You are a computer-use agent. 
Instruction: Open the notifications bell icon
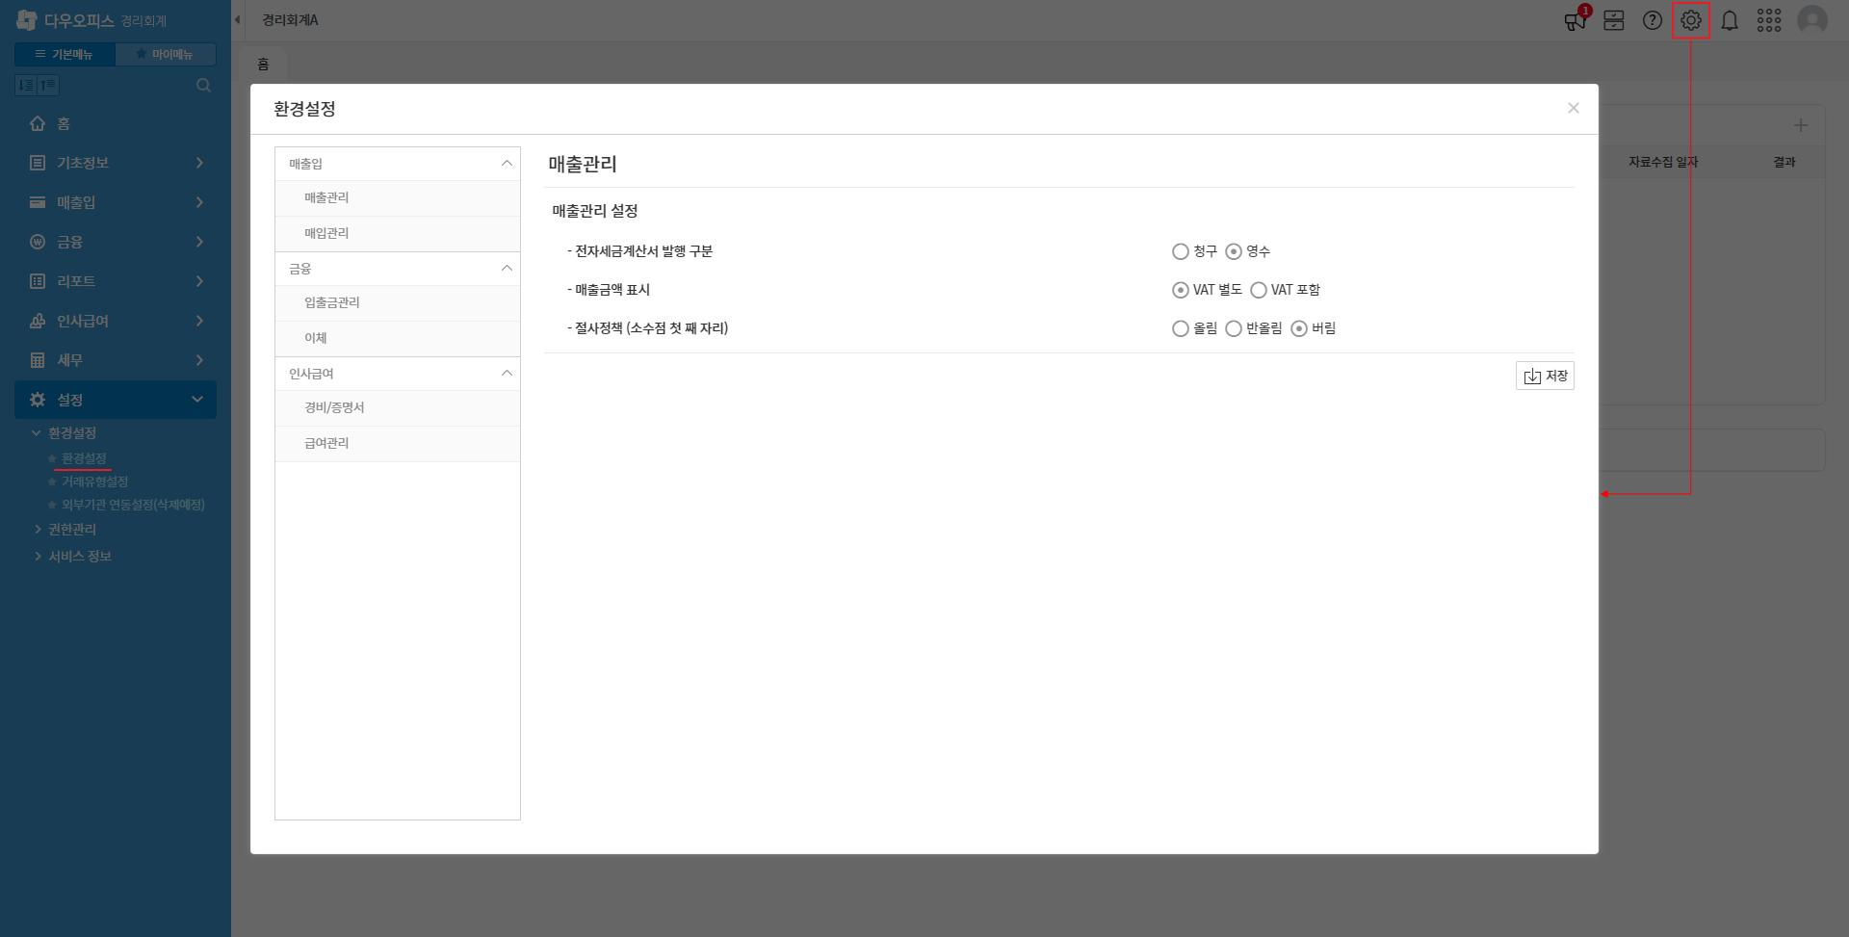click(1730, 20)
